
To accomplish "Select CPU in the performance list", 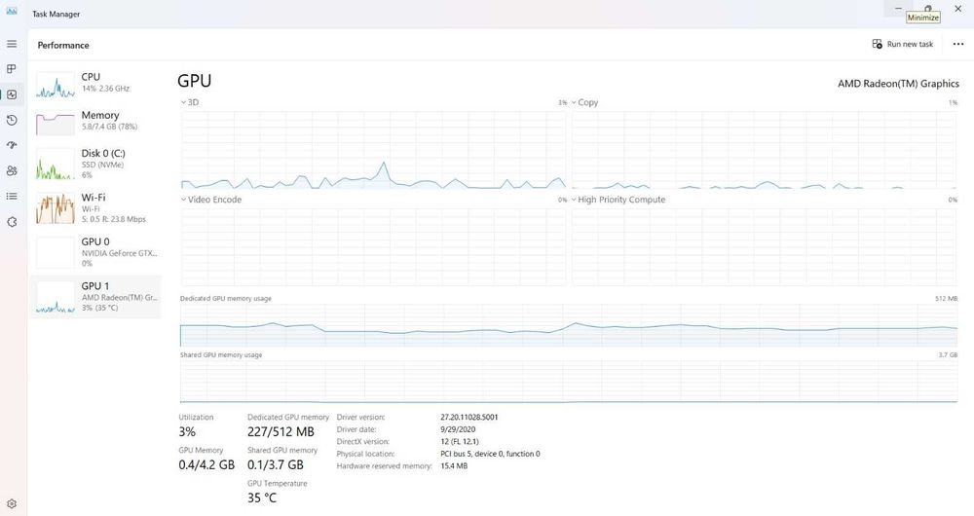I will (95, 85).
